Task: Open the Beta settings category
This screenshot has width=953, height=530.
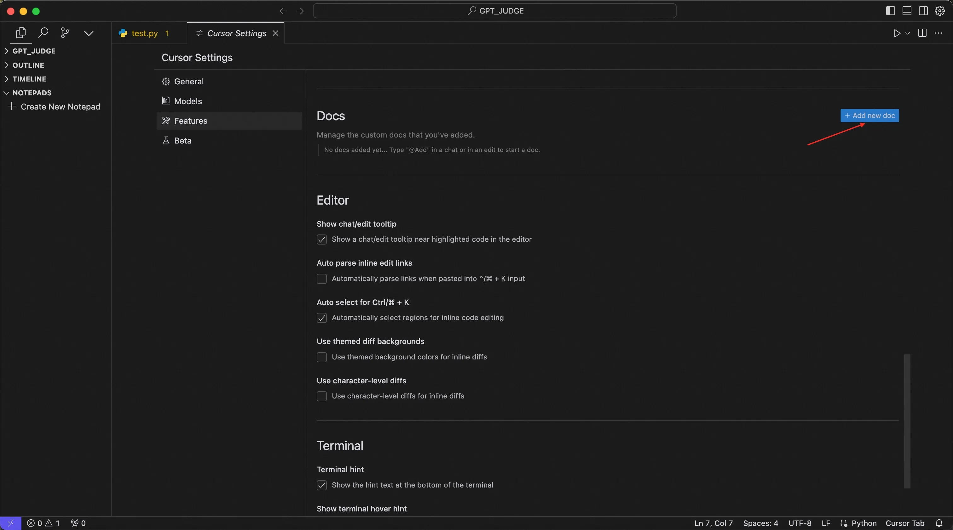Action: tap(229, 141)
